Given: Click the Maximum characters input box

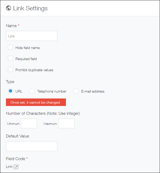Looking at the screenshot, I should (66, 123).
